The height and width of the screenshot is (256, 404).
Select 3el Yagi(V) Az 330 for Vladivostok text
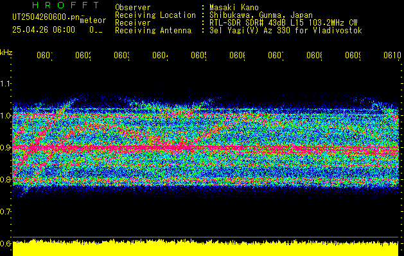point(286,31)
